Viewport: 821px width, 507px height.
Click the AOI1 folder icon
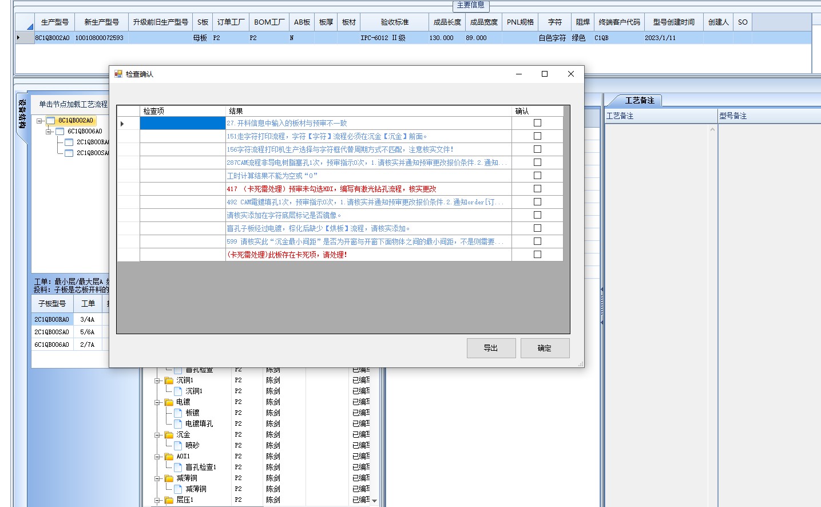169,457
